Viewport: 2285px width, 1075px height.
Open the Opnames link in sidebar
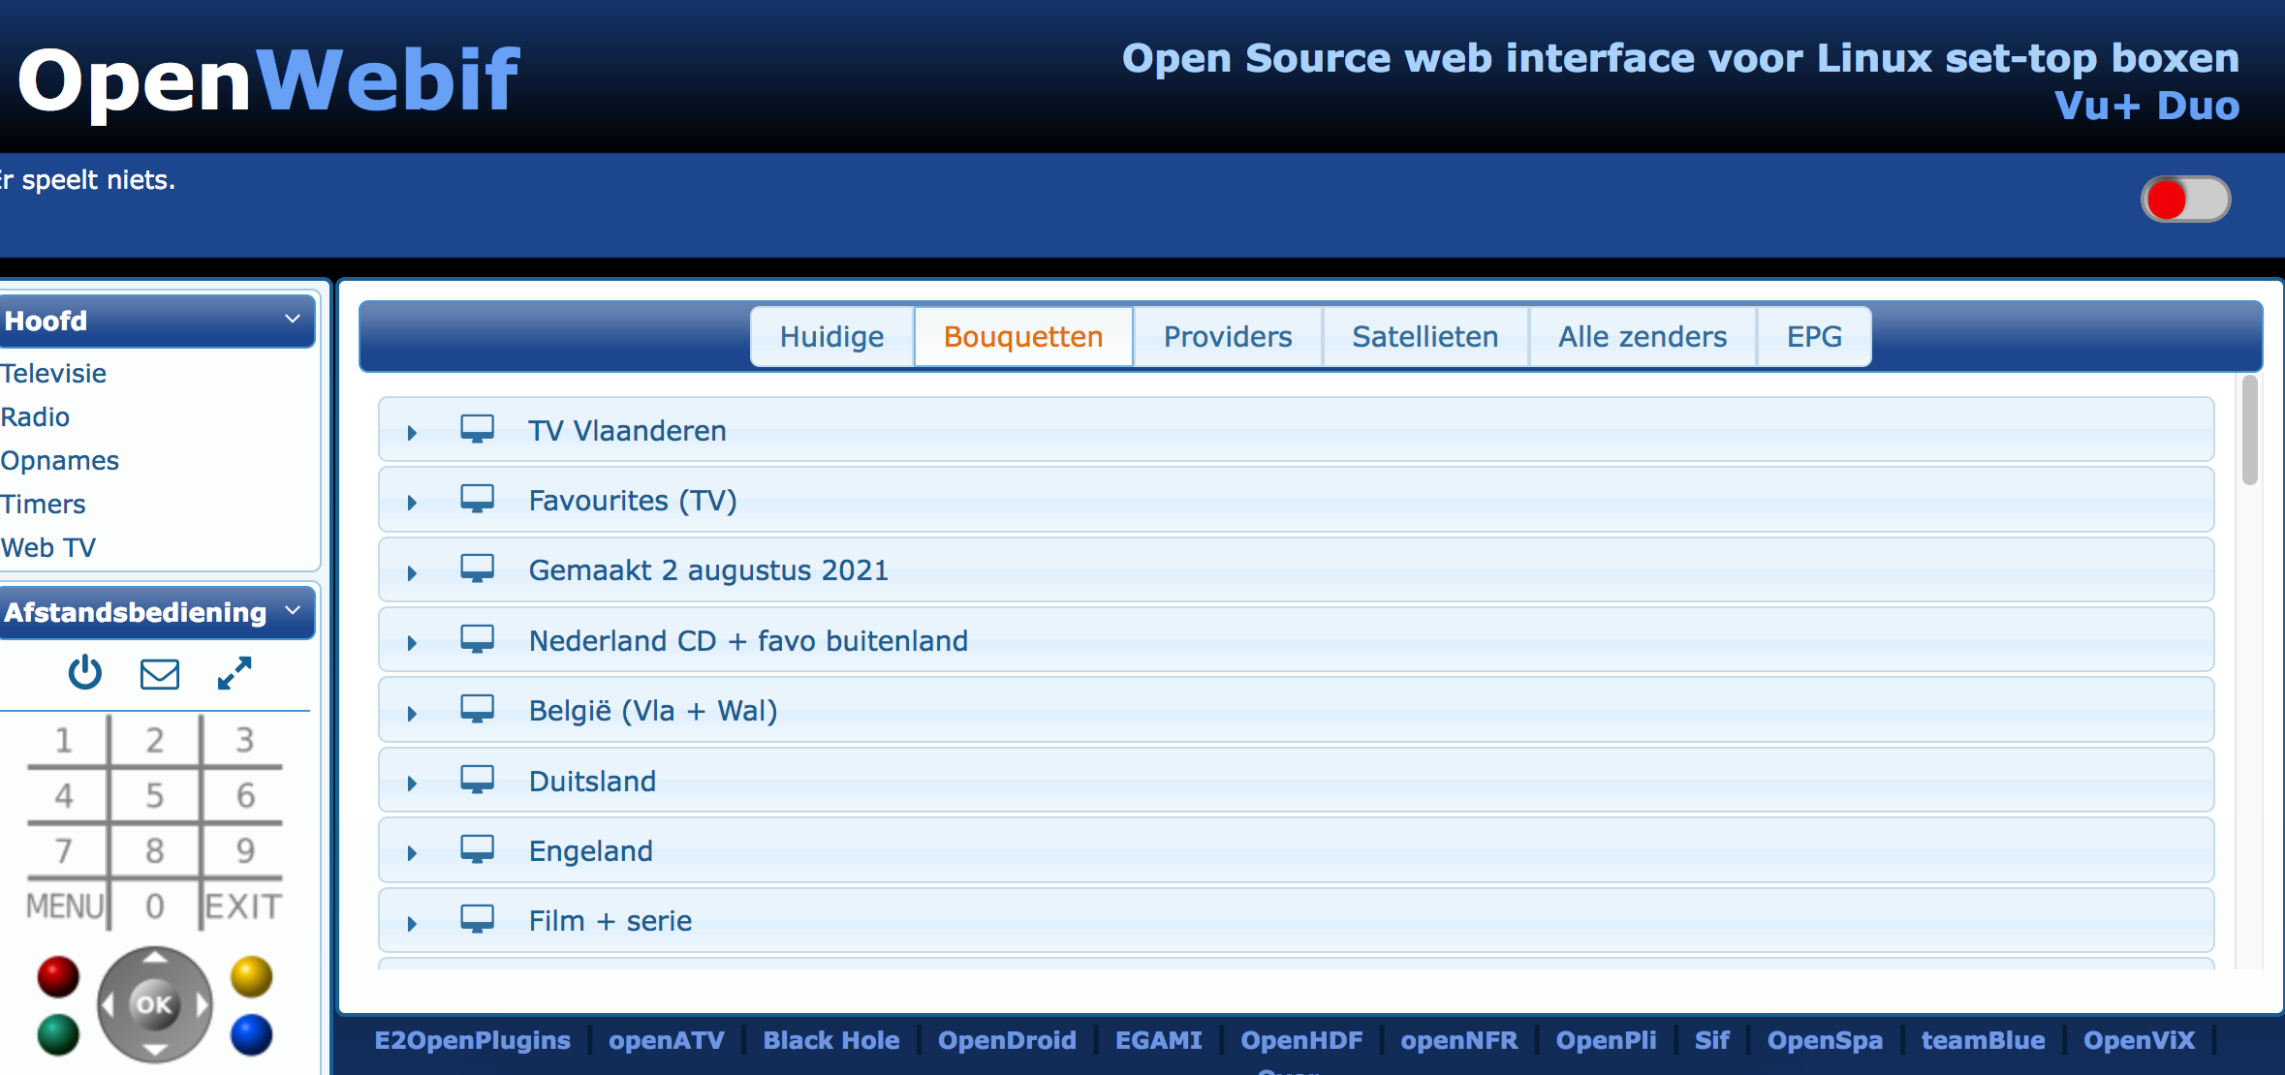(59, 460)
